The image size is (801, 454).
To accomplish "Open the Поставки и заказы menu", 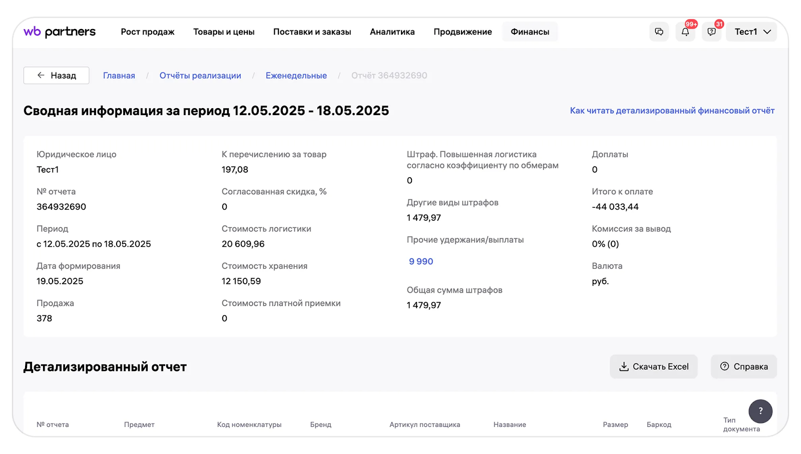I will [312, 32].
